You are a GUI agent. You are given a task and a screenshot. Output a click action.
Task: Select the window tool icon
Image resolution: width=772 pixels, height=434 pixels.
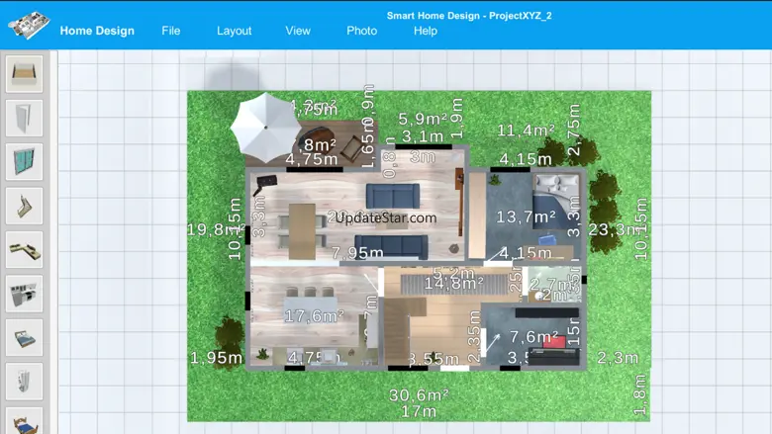pyautogui.click(x=24, y=162)
